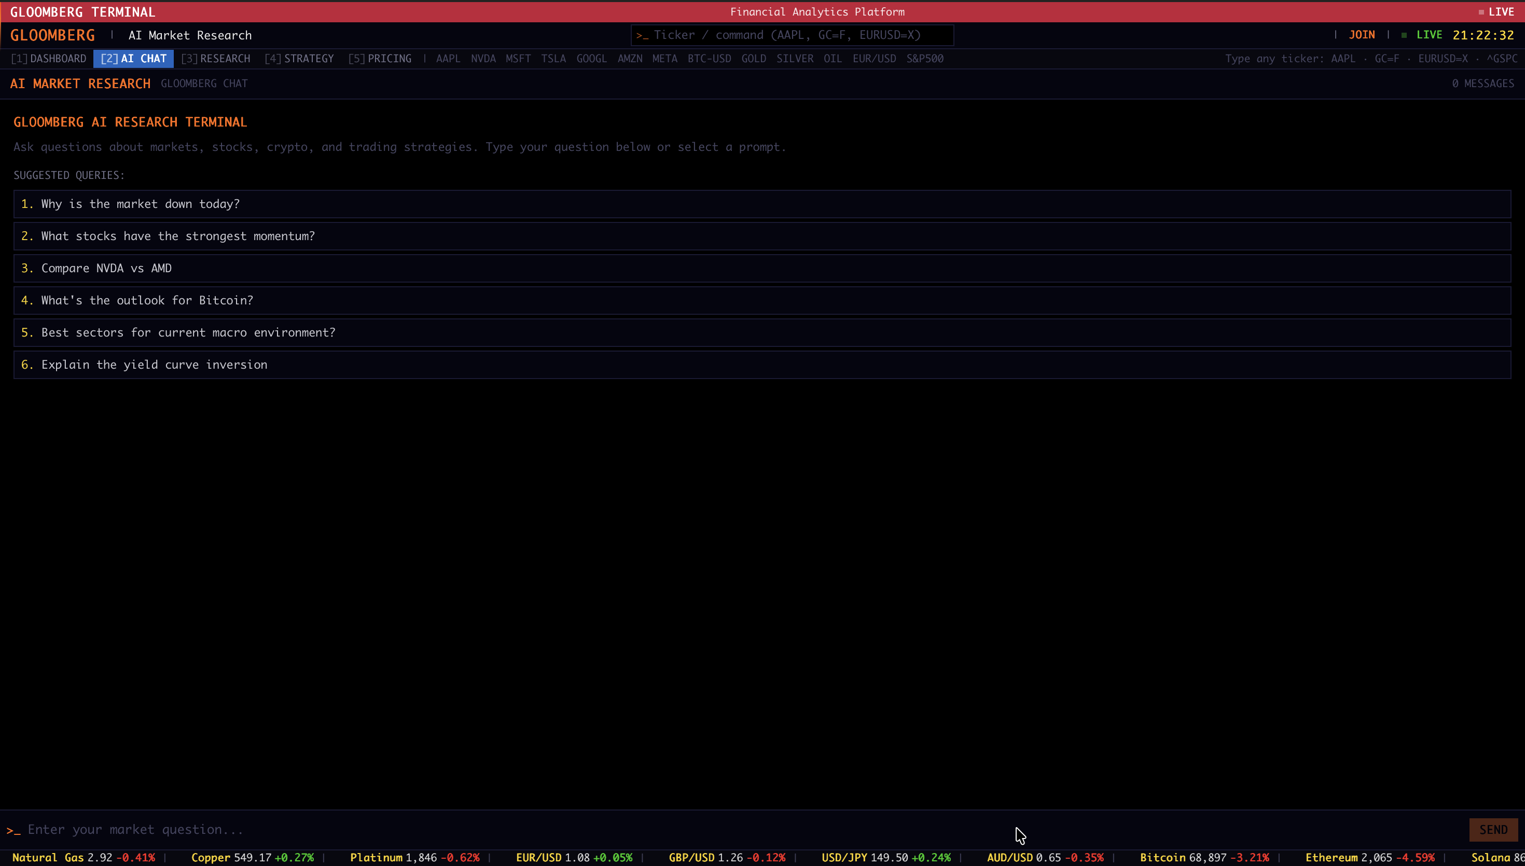This screenshot has width=1525, height=866.
Task: Open the Dashboard tab
Action: point(49,58)
